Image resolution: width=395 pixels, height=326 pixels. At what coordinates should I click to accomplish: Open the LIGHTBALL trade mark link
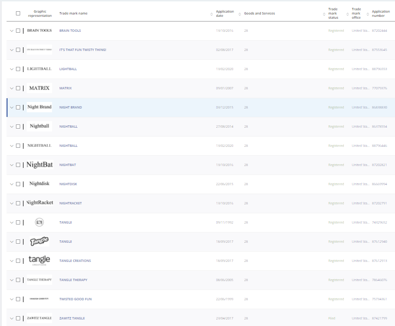[68, 69]
